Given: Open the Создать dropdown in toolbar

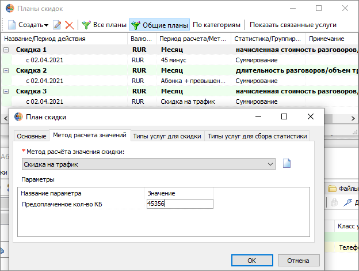Looking at the screenshot, I should pyautogui.click(x=28, y=25).
